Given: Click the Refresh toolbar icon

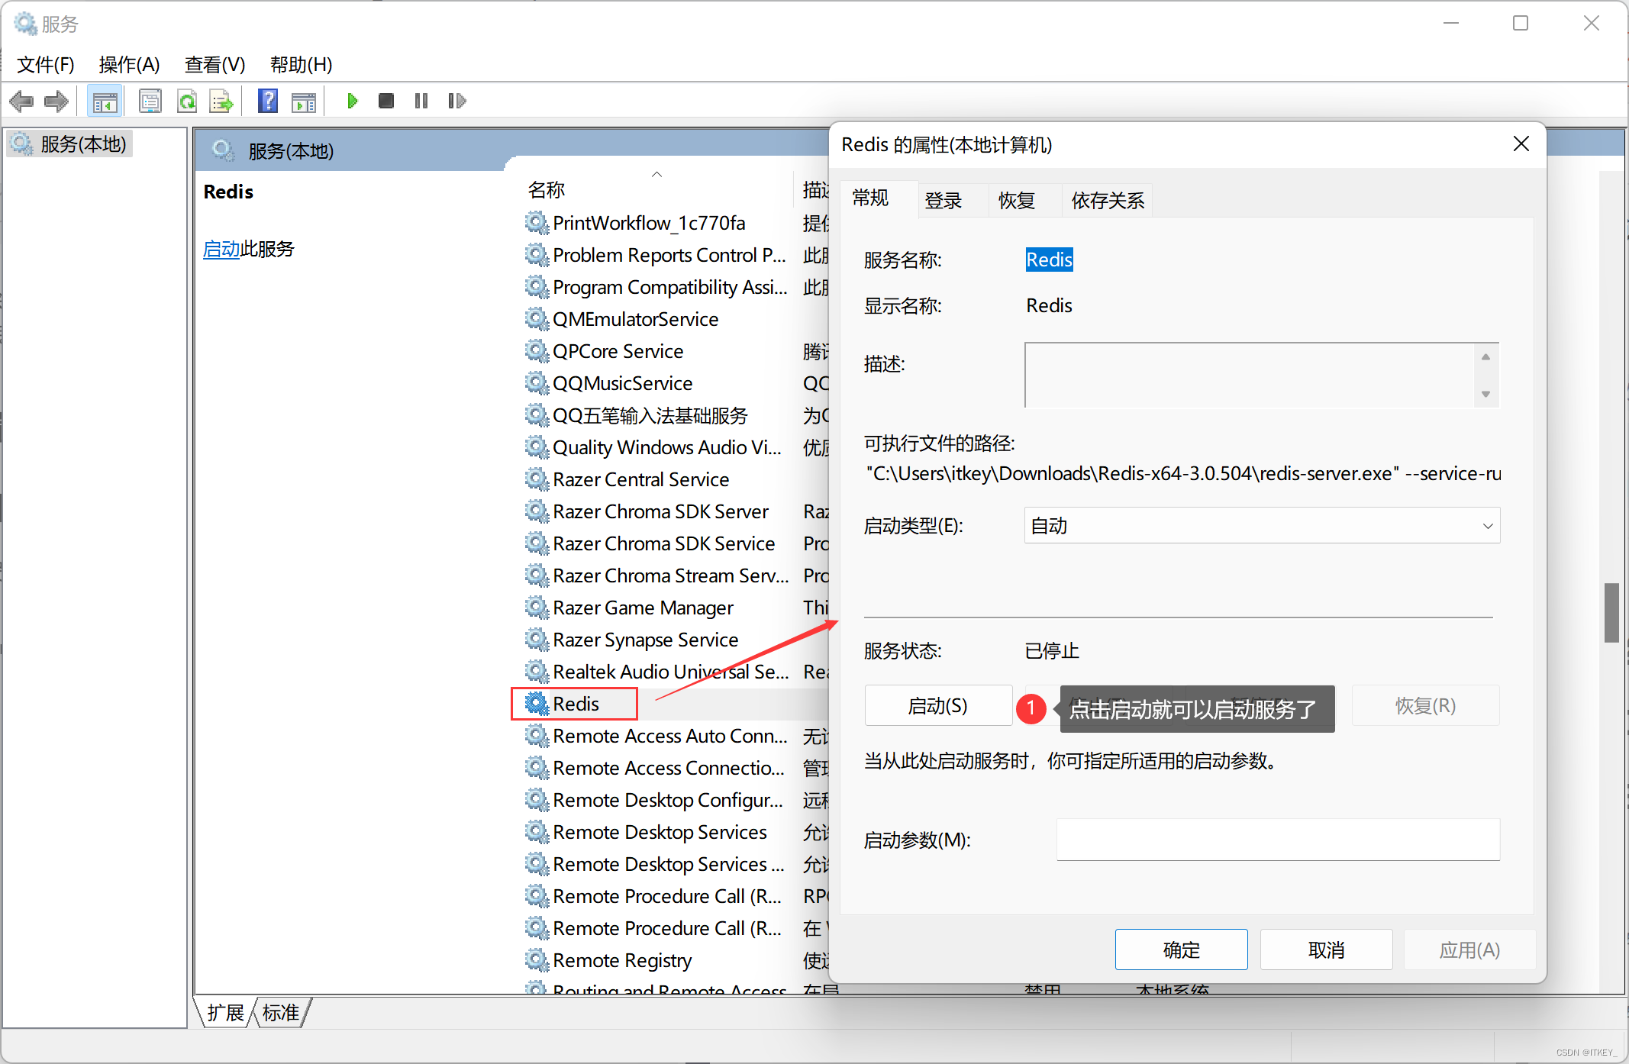Looking at the screenshot, I should (187, 101).
